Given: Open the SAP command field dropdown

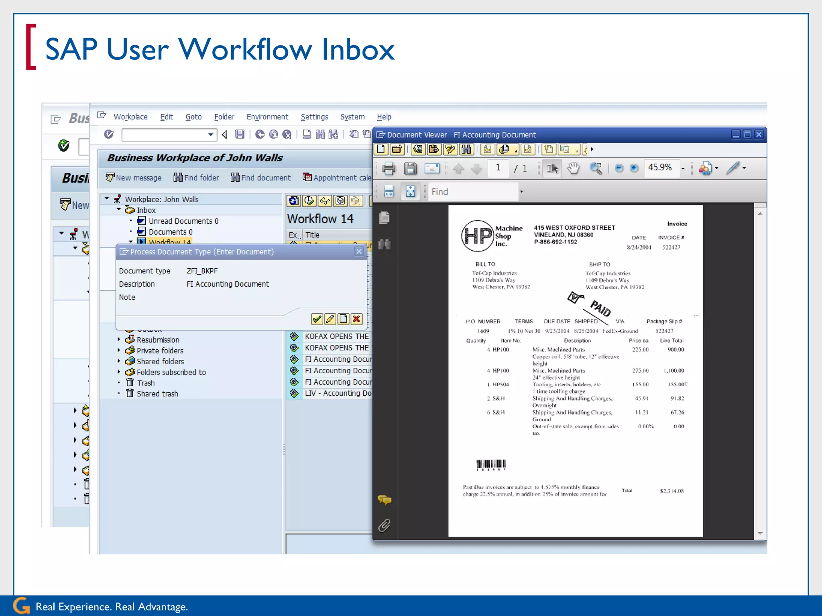Looking at the screenshot, I should coord(210,135).
